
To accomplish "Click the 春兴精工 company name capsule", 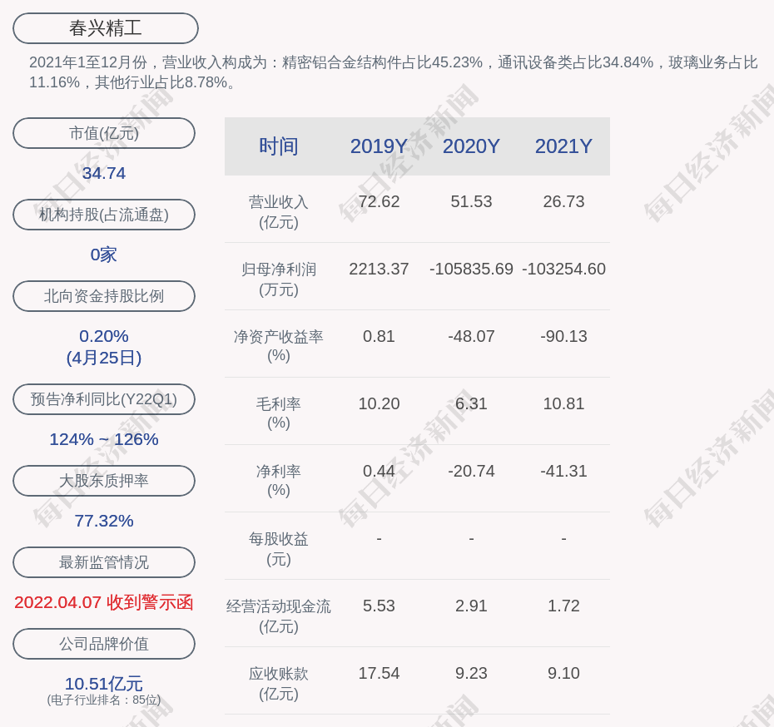I will (x=104, y=27).
